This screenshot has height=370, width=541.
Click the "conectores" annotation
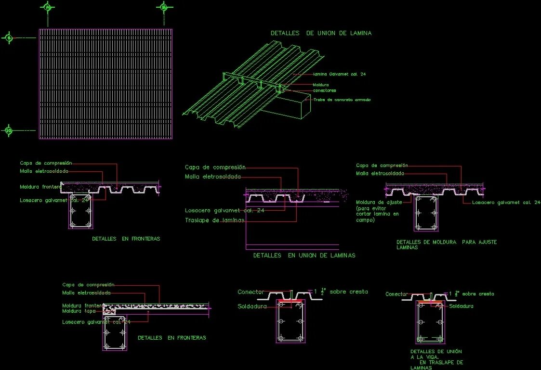coord(324,90)
